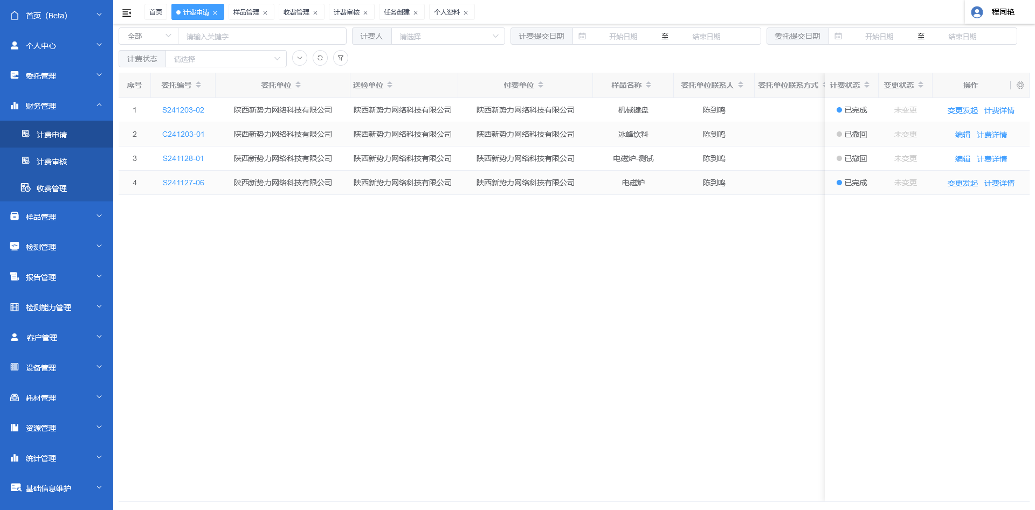The width and height of the screenshot is (1035, 510).
Task: Close the 收费管理 tab
Action: click(x=315, y=13)
